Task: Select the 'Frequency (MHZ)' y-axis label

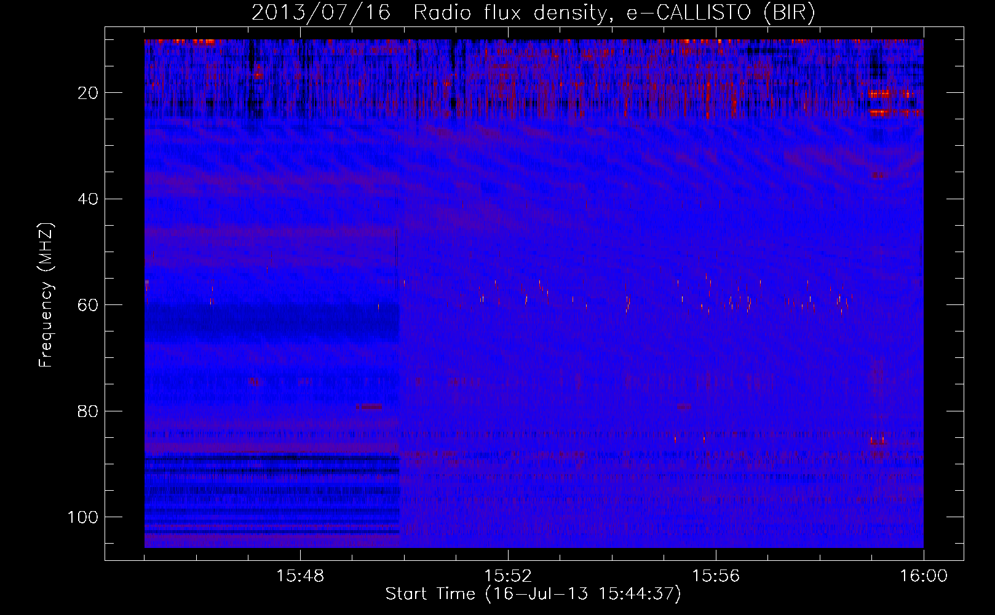Action: point(46,295)
